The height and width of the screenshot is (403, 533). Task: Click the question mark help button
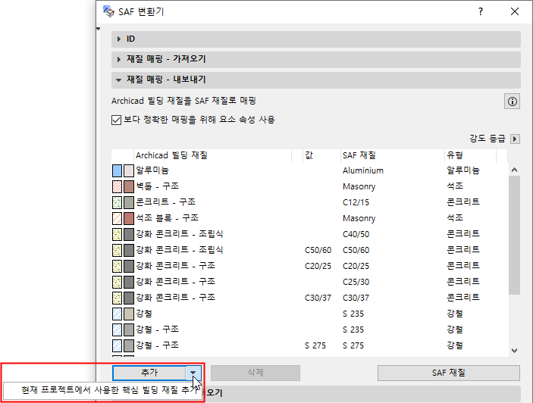(x=481, y=11)
